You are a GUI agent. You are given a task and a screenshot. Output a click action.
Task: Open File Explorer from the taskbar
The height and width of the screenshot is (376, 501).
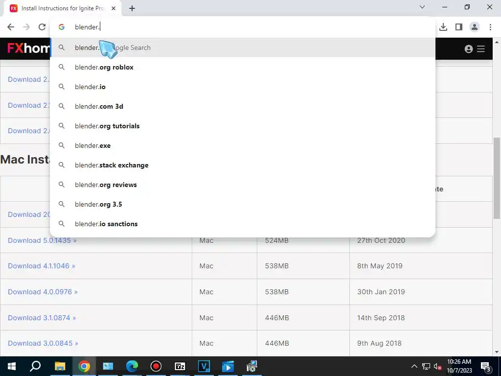click(x=60, y=366)
